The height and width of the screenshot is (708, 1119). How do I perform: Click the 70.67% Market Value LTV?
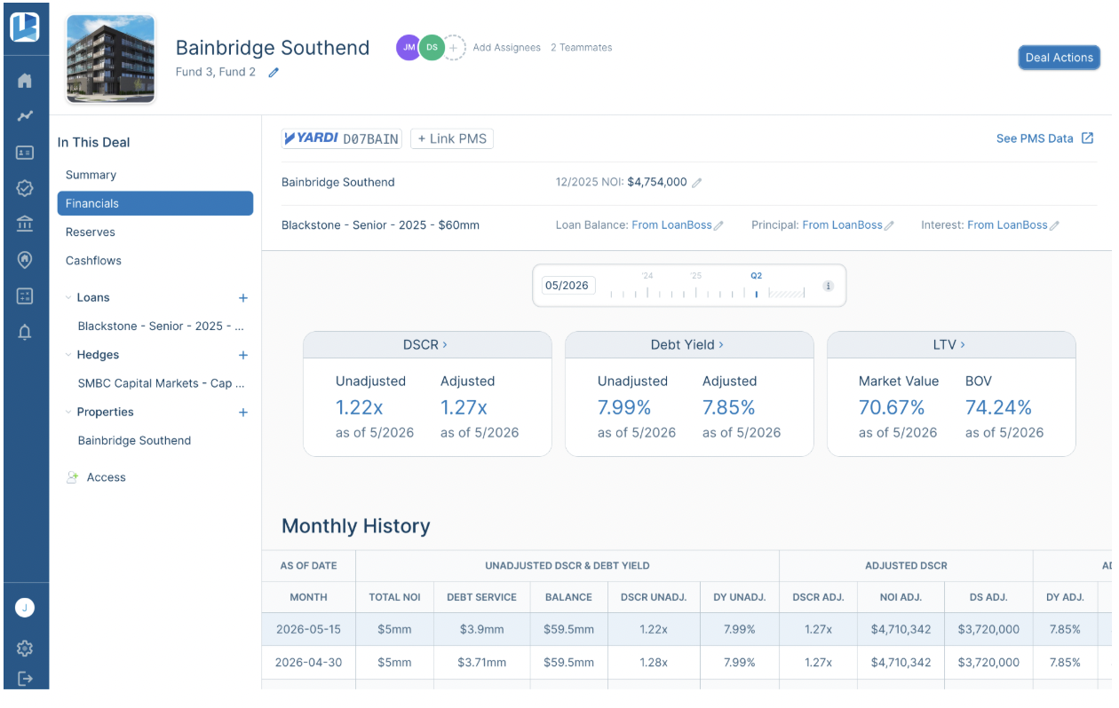(892, 407)
